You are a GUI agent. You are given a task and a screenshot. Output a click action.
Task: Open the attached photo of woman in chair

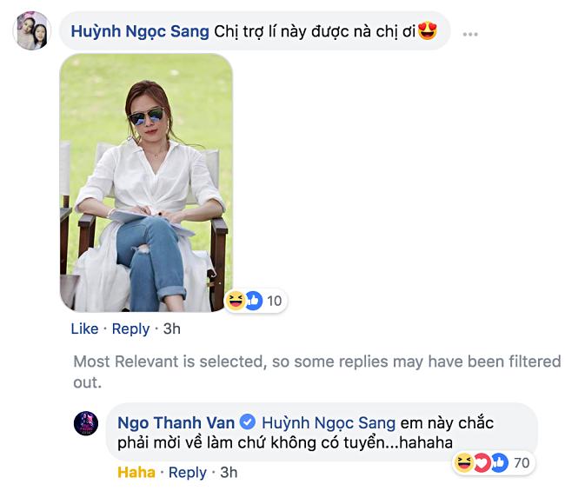146,182
